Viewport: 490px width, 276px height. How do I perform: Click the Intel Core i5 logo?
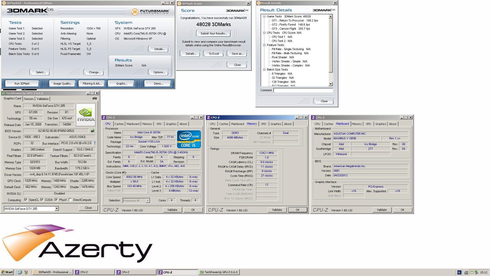(189, 139)
